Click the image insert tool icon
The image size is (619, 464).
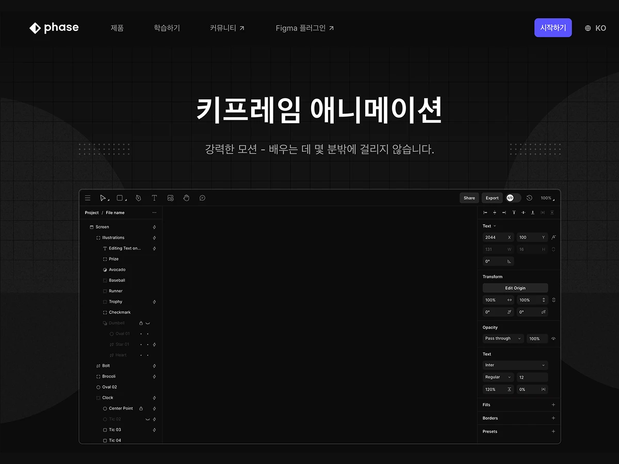[x=171, y=198]
